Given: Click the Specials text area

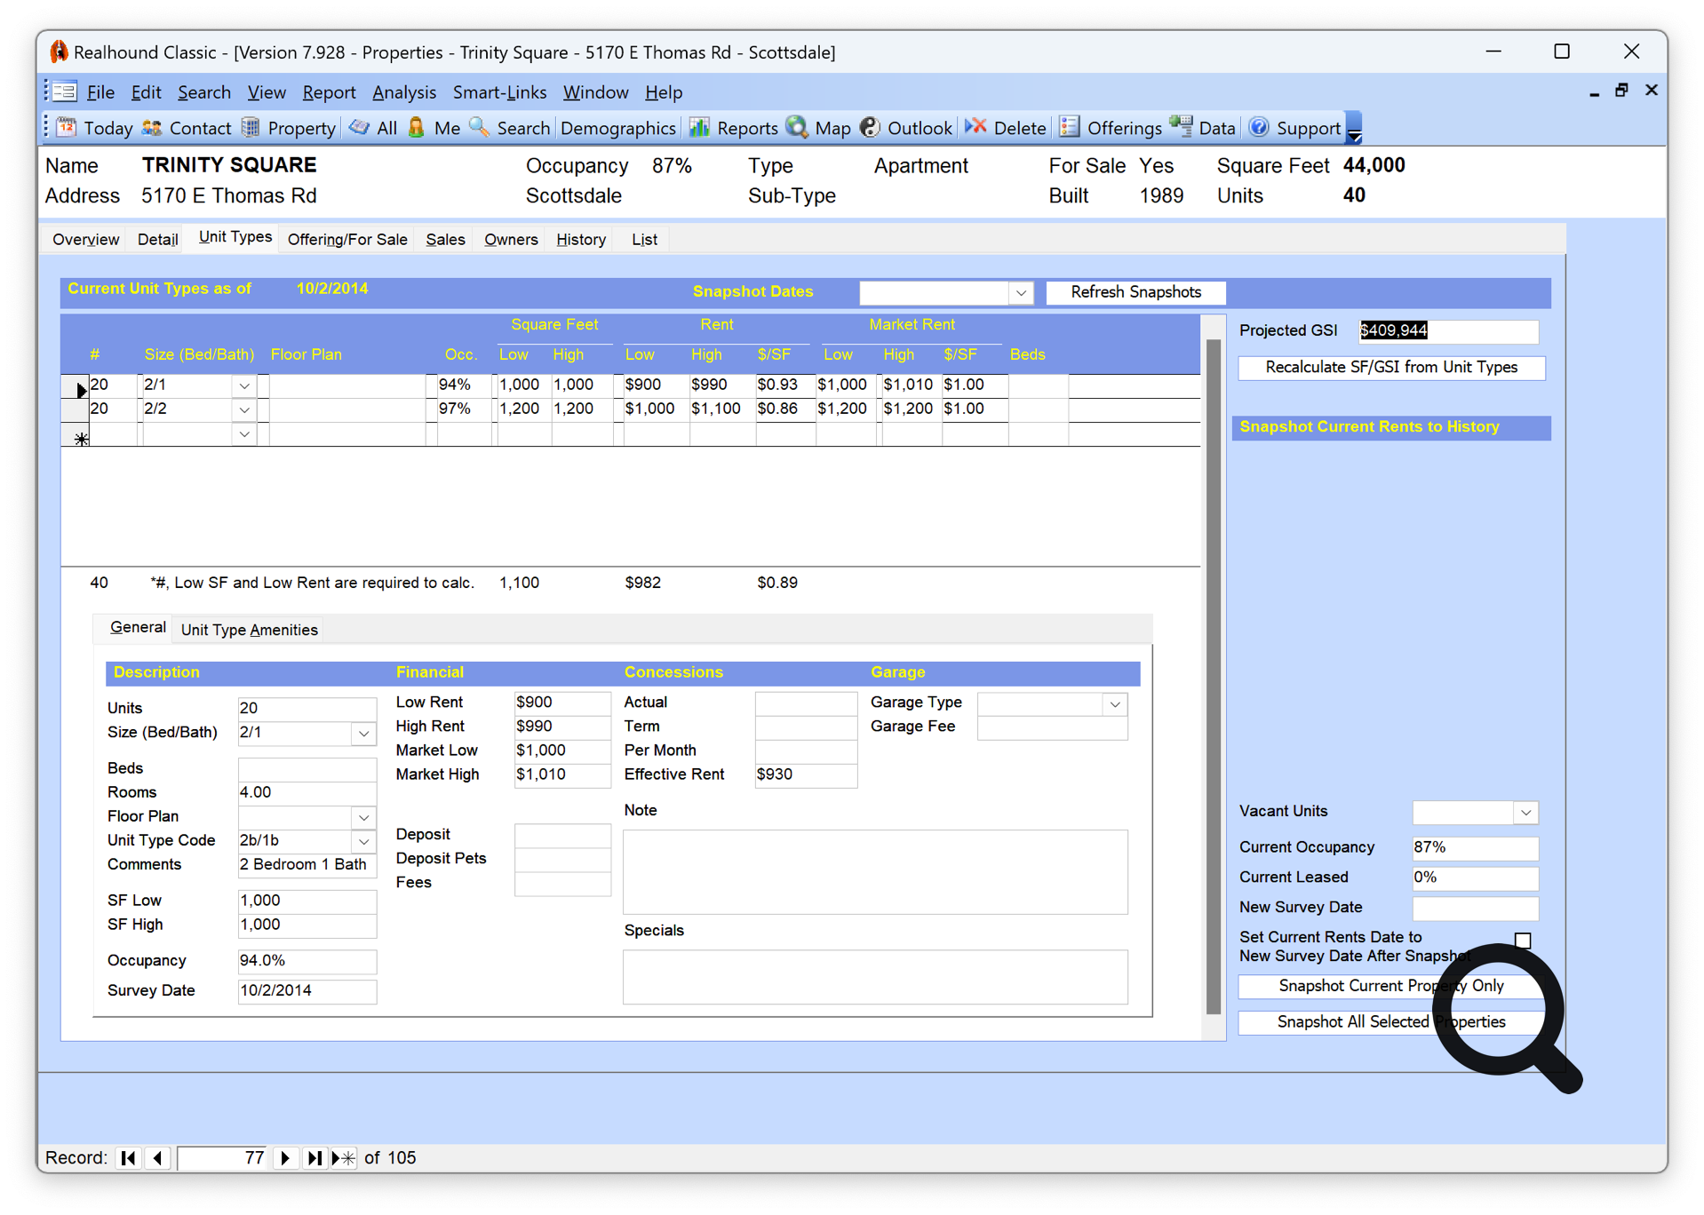Looking at the screenshot, I should (x=874, y=976).
